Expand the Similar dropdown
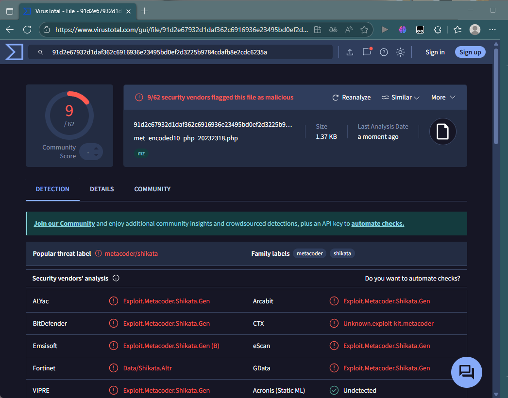The image size is (508, 398). (401, 98)
